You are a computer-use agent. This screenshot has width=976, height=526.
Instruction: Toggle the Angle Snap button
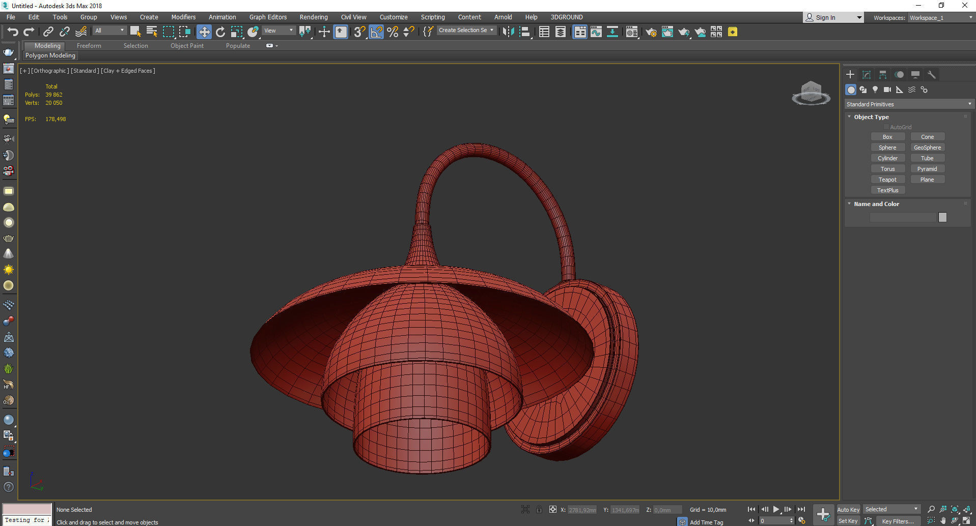(376, 32)
